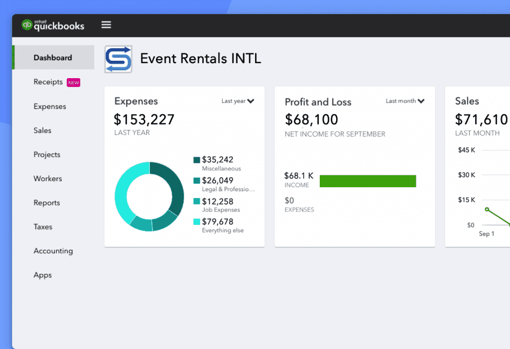Click the $12,258 Job Expenses amount
Image resolution: width=510 pixels, height=349 pixels.
coord(218,201)
